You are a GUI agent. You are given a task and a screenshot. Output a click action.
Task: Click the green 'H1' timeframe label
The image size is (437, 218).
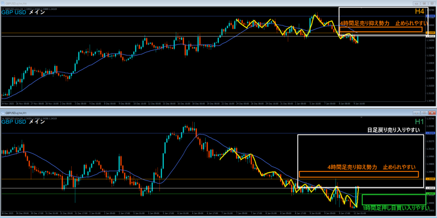(420, 122)
